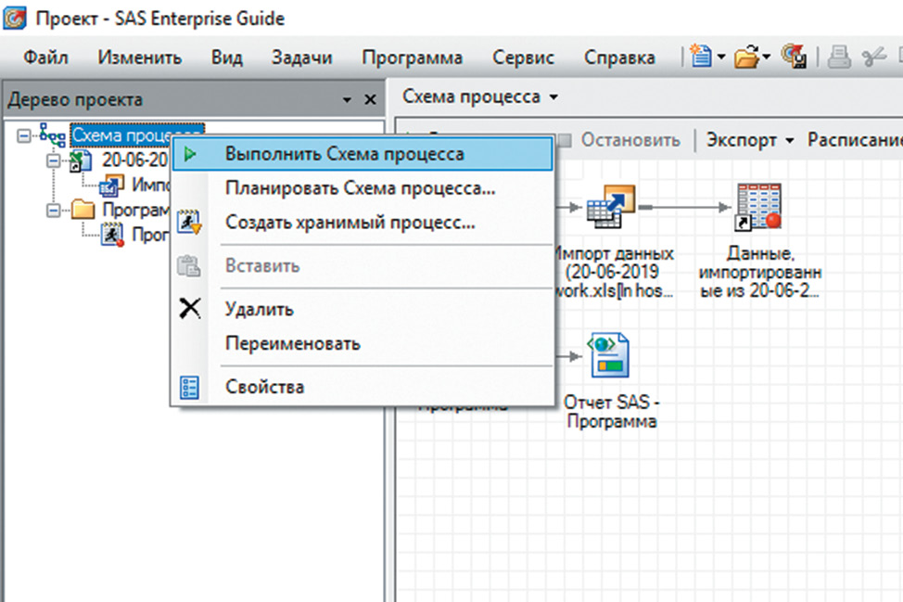903x602 pixels.
Task: Expand the Экспорт dropdown
Action: pyautogui.click(x=790, y=140)
